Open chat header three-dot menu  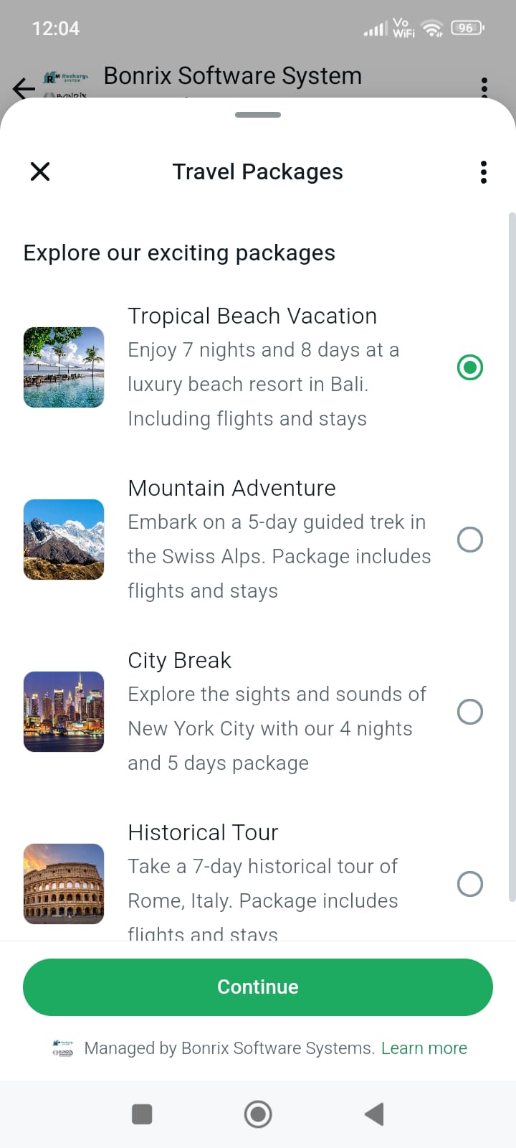click(484, 88)
